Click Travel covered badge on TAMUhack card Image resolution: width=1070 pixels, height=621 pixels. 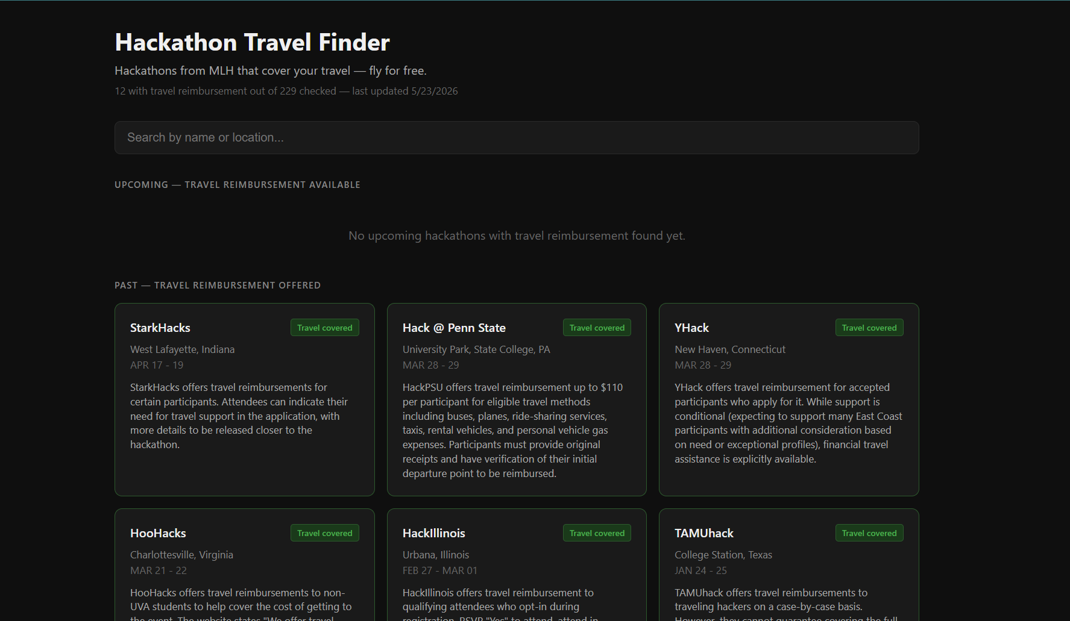tap(869, 533)
